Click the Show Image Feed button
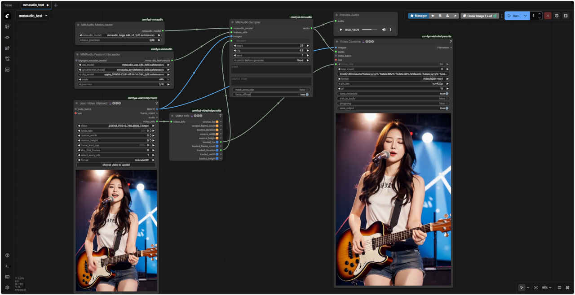 479,16
